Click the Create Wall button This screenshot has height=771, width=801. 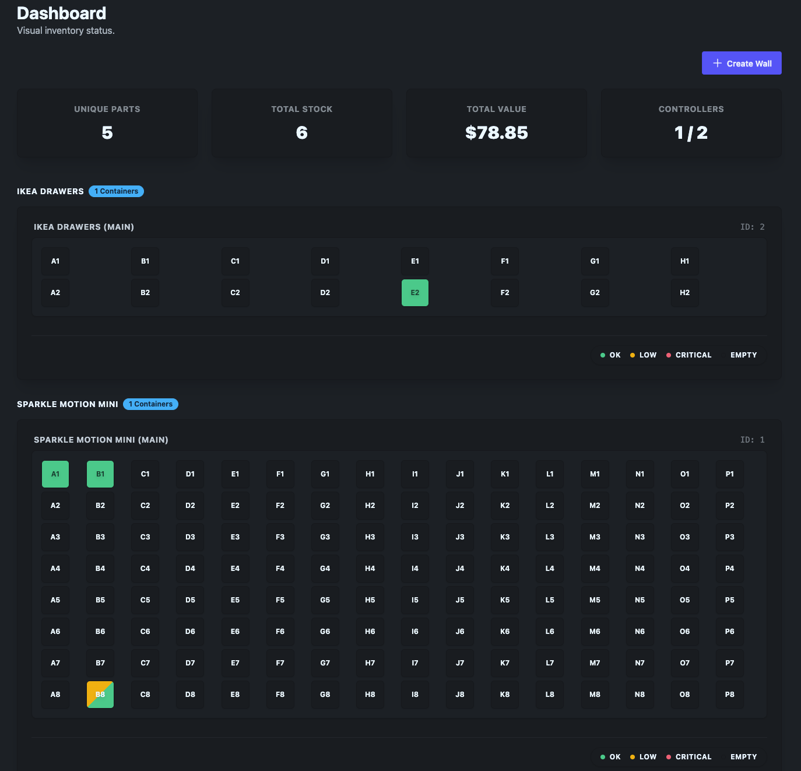tap(741, 63)
